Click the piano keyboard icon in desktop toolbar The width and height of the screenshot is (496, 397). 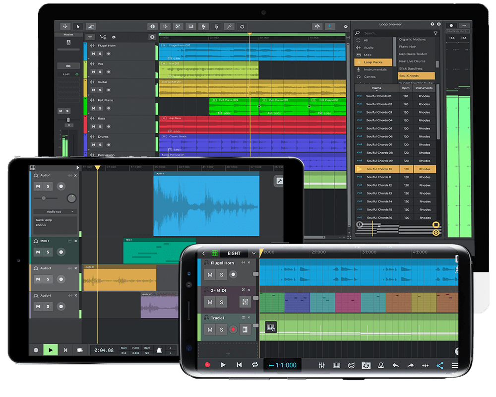[x=191, y=26]
